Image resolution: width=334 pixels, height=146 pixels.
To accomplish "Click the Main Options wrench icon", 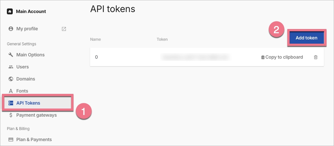I will pyautogui.click(x=11, y=55).
